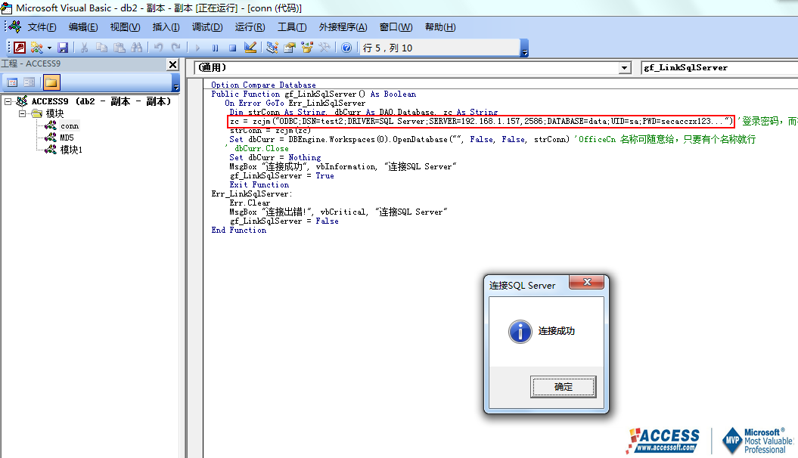Save the project with the floppy icon
The height and width of the screenshot is (458, 798).
click(63, 48)
